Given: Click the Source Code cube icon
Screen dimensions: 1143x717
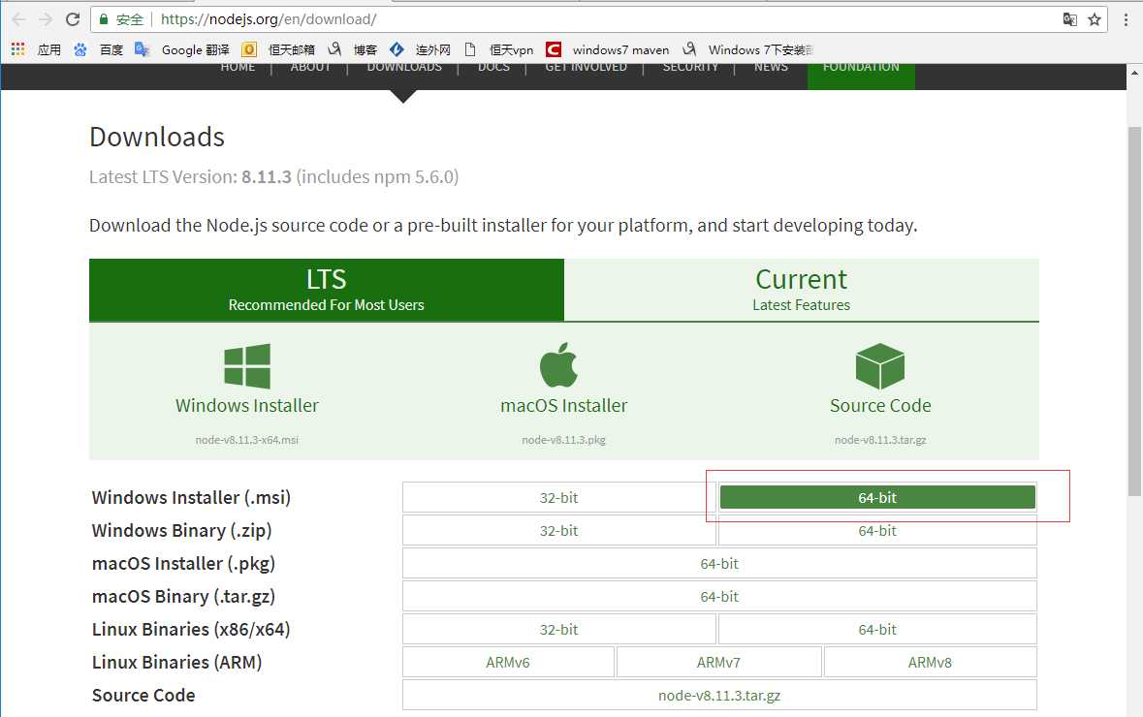Looking at the screenshot, I should point(880,366).
